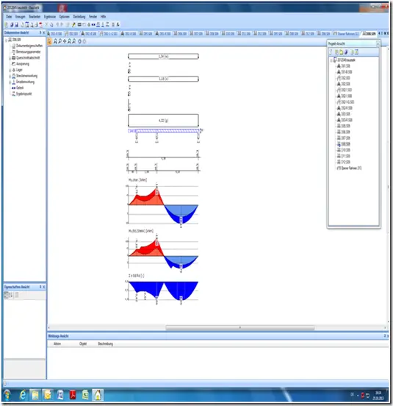Select Dokumenteigenschaften in the document tree
The height and width of the screenshot is (406, 393).
(29, 46)
